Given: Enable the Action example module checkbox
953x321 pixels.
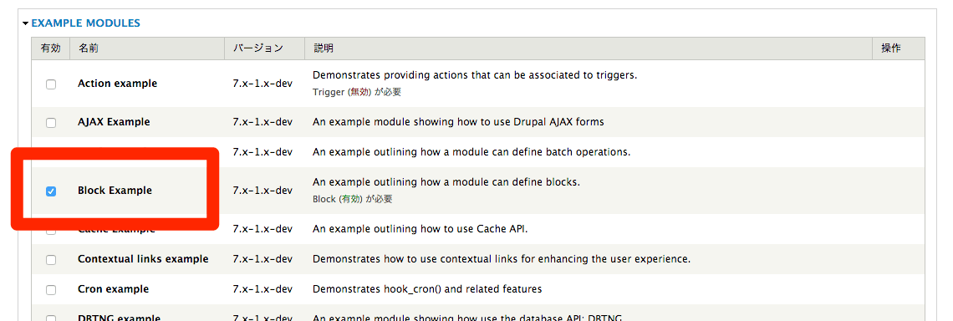Looking at the screenshot, I should [x=51, y=84].
